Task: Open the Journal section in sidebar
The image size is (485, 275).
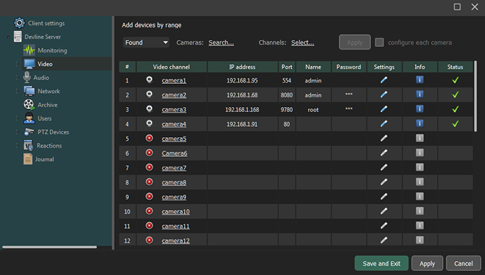Action: click(x=44, y=160)
